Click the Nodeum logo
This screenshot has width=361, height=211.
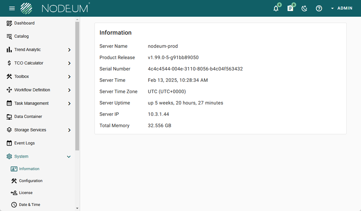click(55, 8)
